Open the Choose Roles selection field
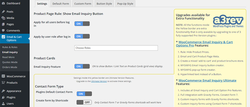Screen dimensions: 250x107 click(116, 48)
